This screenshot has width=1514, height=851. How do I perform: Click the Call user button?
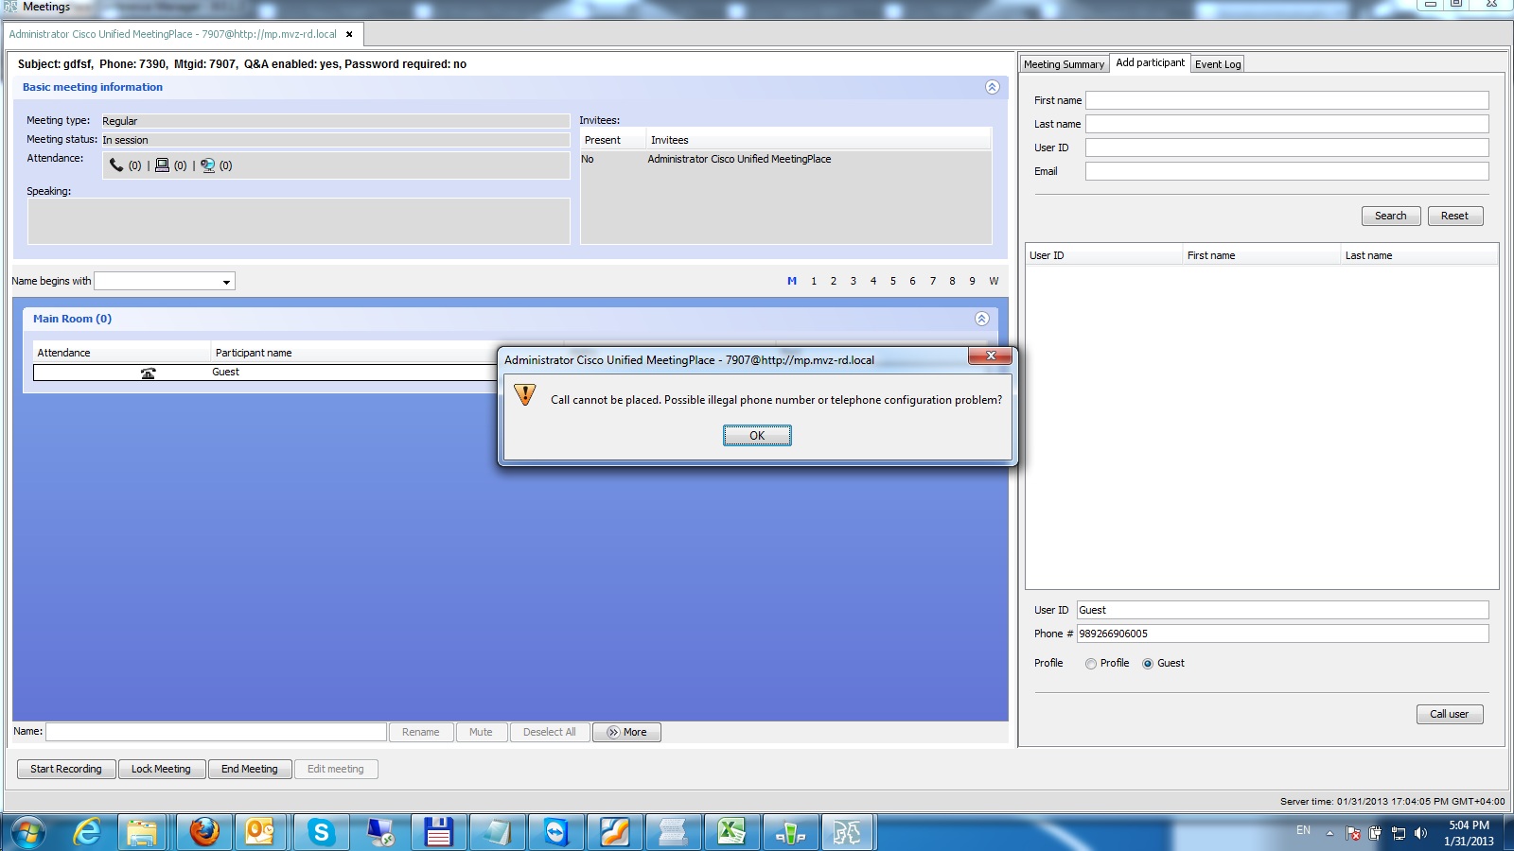pyautogui.click(x=1449, y=714)
